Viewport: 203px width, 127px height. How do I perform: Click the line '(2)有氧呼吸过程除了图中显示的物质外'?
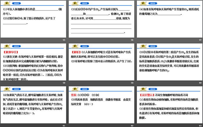101,61
